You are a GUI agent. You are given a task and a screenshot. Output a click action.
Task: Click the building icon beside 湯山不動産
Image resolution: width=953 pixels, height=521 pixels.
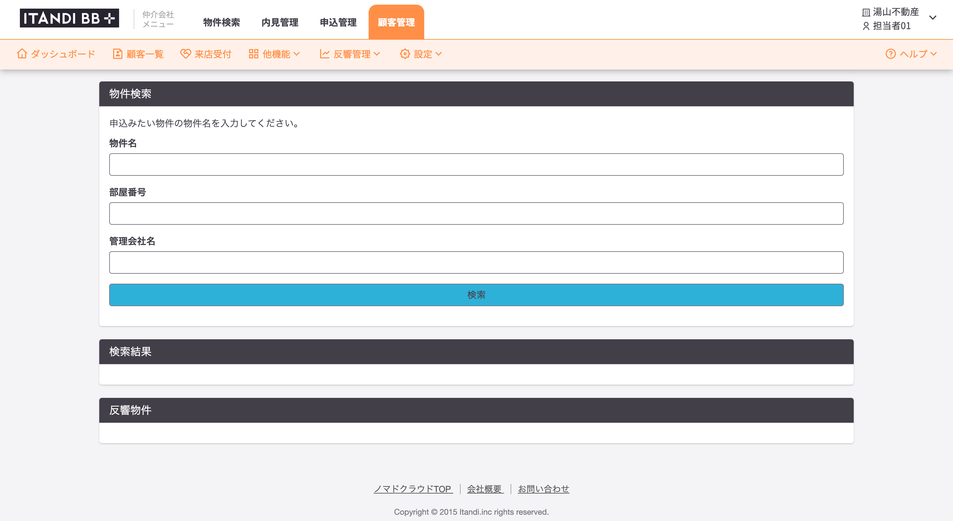click(x=866, y=13)
